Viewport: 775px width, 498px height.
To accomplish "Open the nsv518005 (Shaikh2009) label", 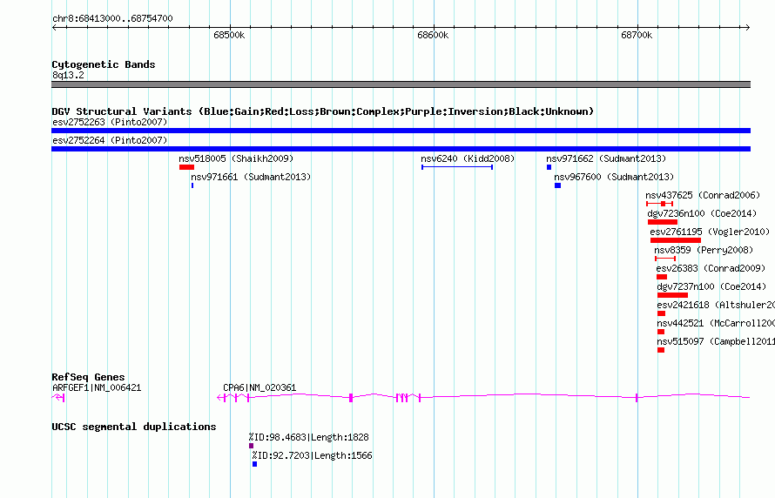I will pyautogui.click(x=236, y=158).
